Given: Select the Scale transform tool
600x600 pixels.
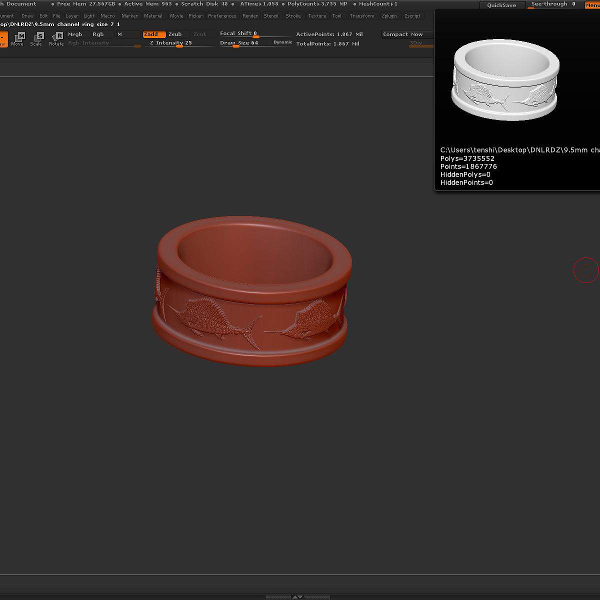Looking at the screenshot, I should pos(37,38).
